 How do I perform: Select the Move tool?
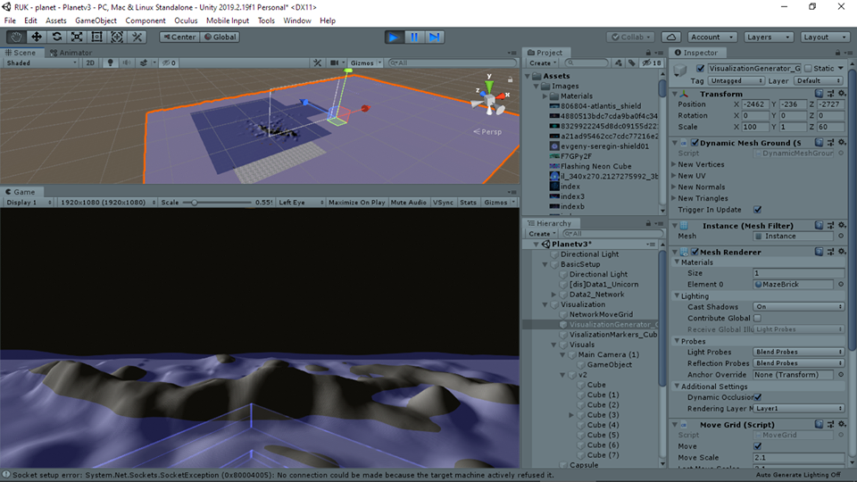click(x=37, y=37)
